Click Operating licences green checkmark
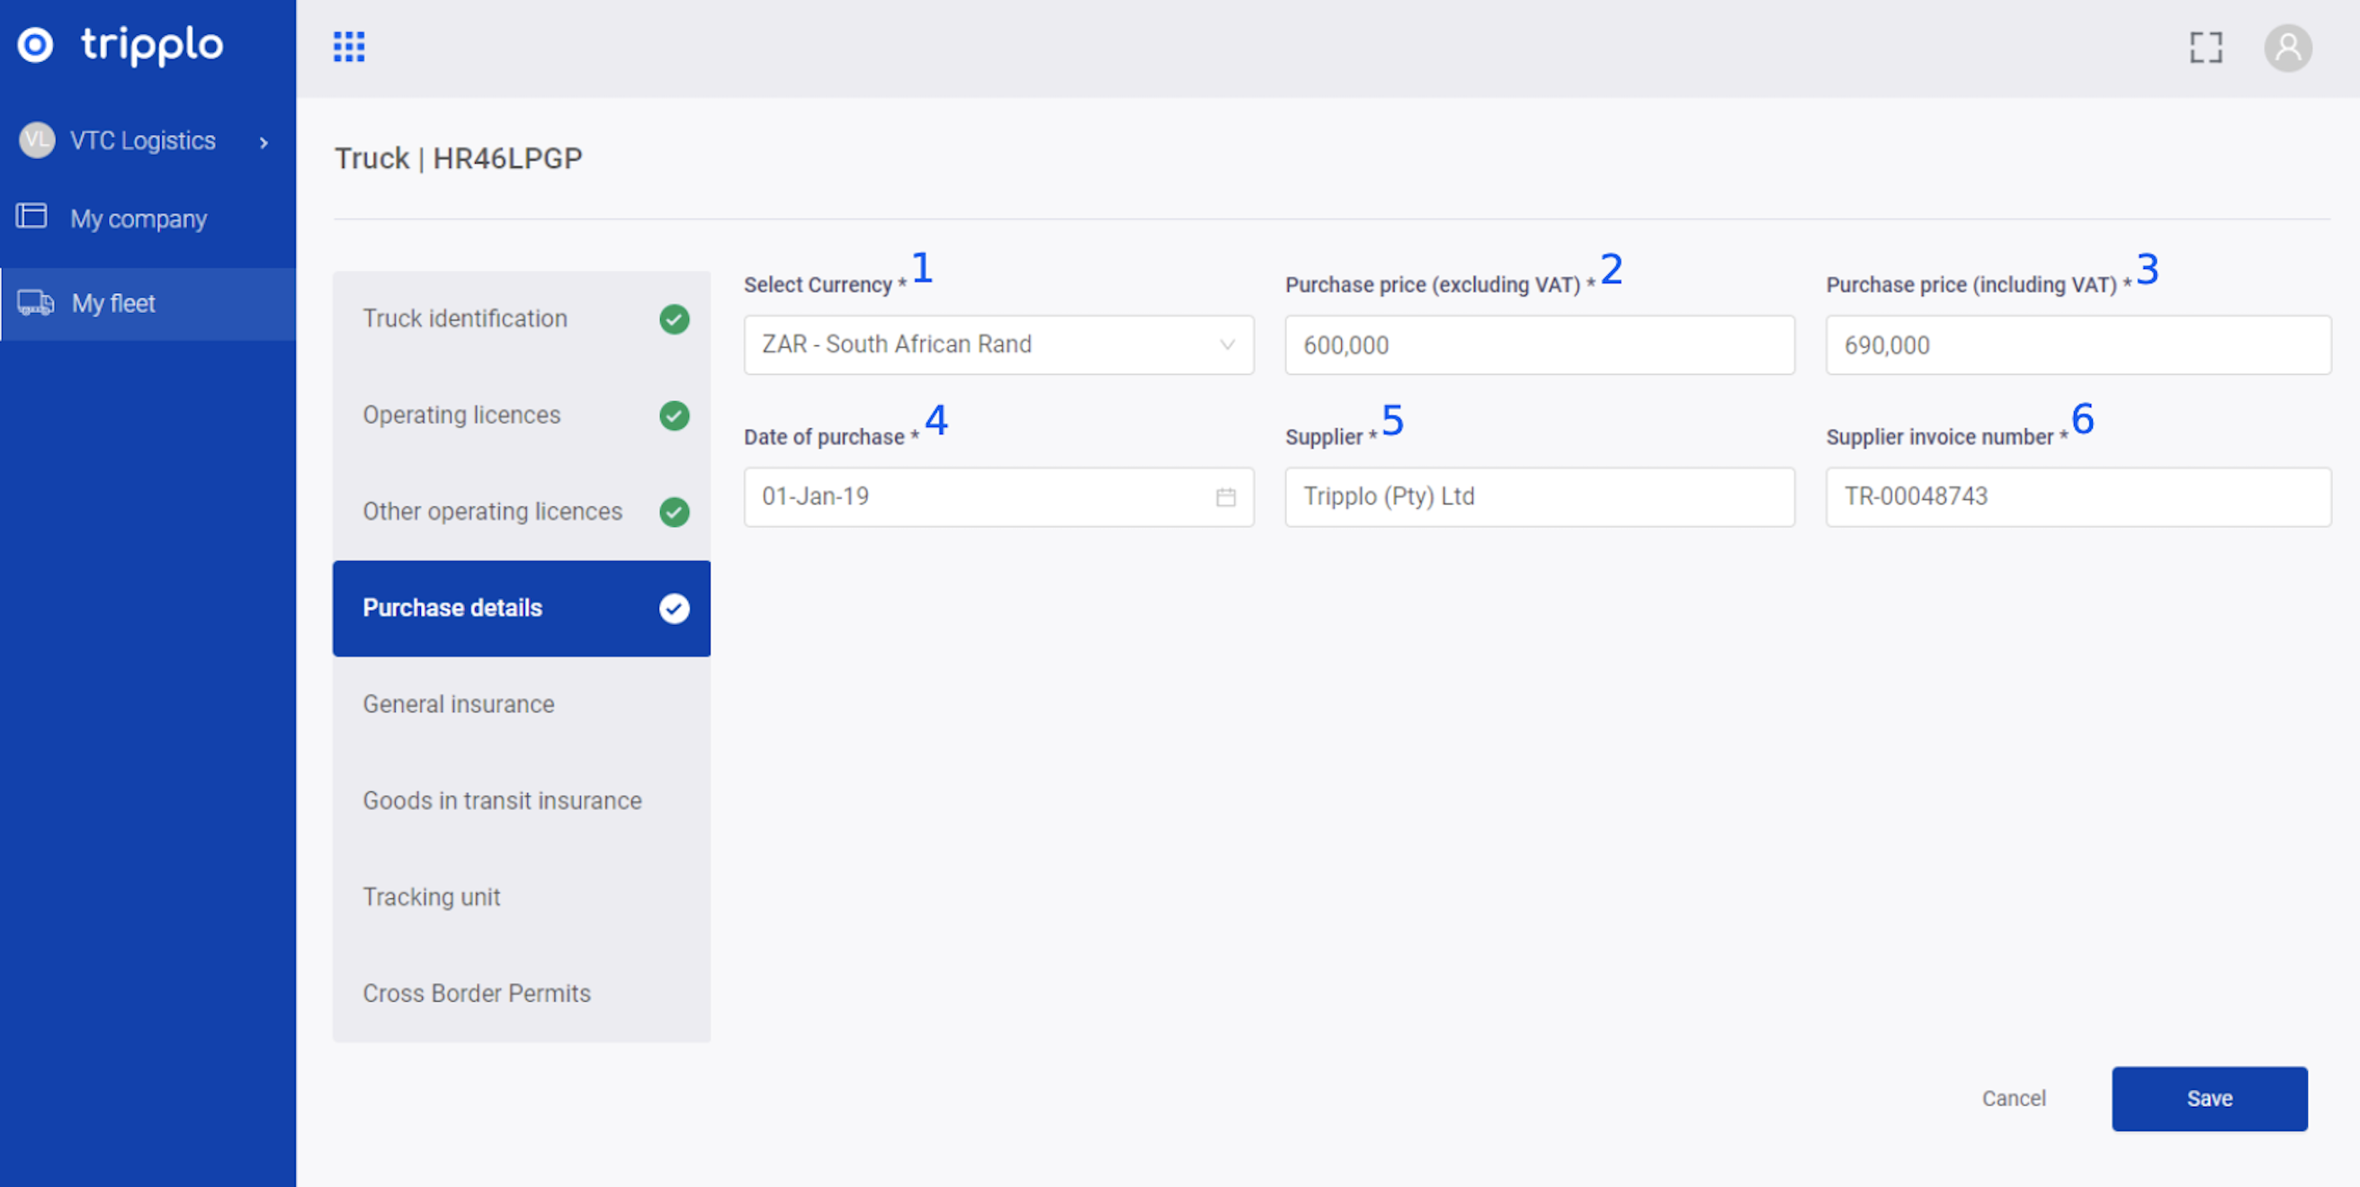 click(675, 415)
